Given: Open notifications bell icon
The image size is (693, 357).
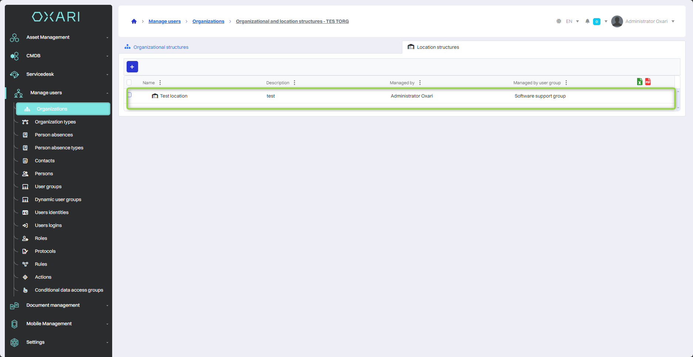Looking at the screenshot, I should (587, 21).
